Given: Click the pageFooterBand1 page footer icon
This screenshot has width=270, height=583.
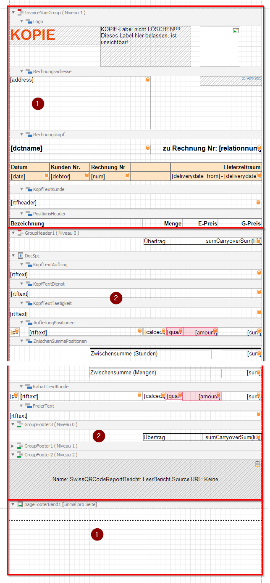Looking at the screenshot, I should pyautogui.click(x=20, y=504).
